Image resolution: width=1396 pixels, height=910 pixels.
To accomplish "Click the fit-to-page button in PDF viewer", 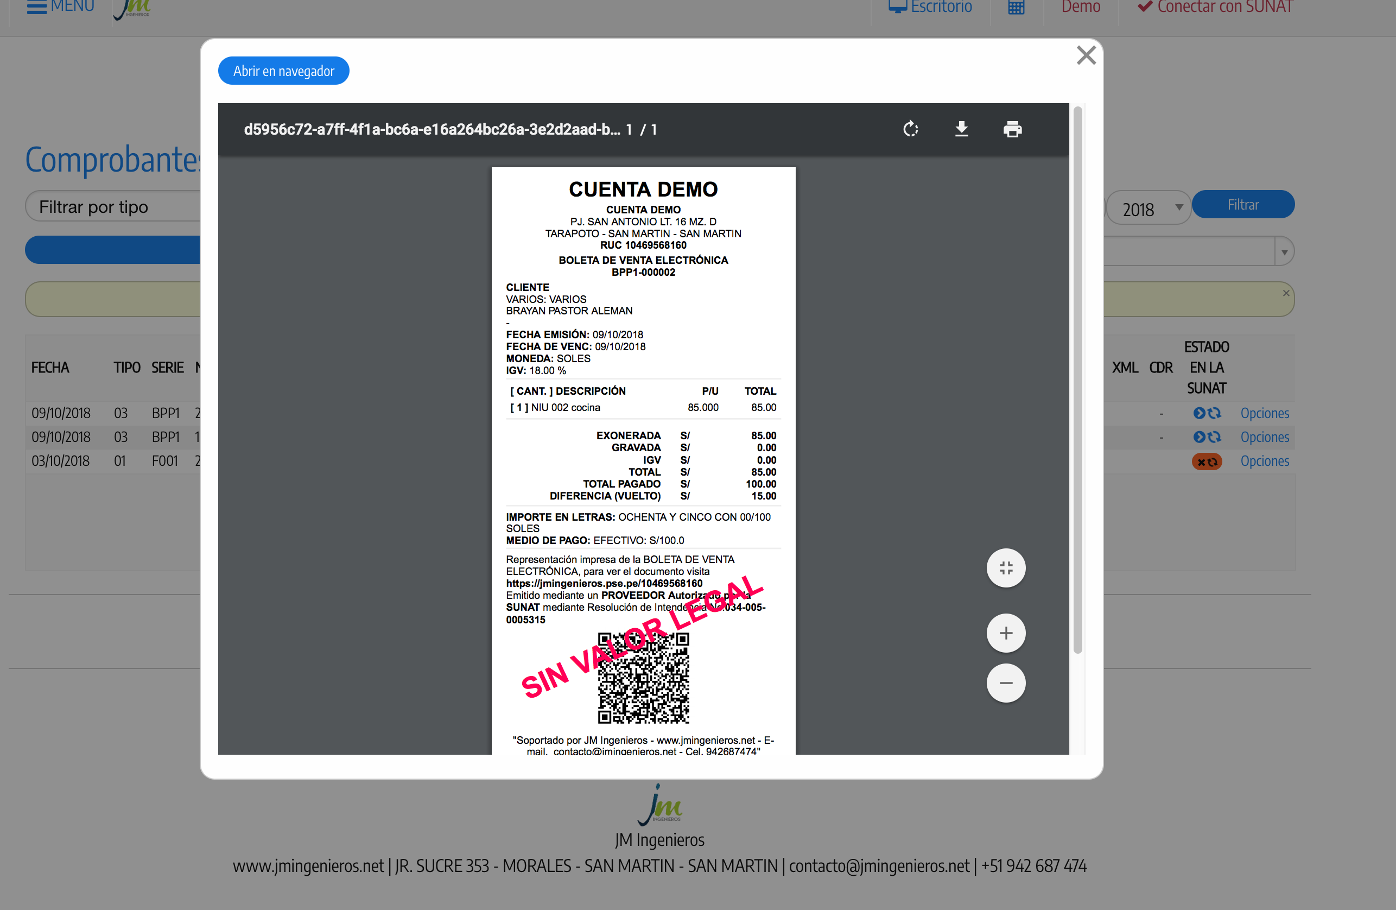I will tap(1006, 568).
